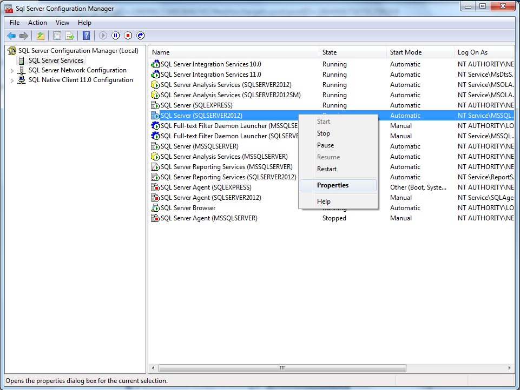The height and width of the screenshot is (390, 520).
Task: Open the Help toolbar icon
Action: click(86, 35)
